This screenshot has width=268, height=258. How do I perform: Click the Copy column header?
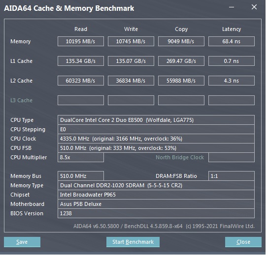[x=181, y=29]
